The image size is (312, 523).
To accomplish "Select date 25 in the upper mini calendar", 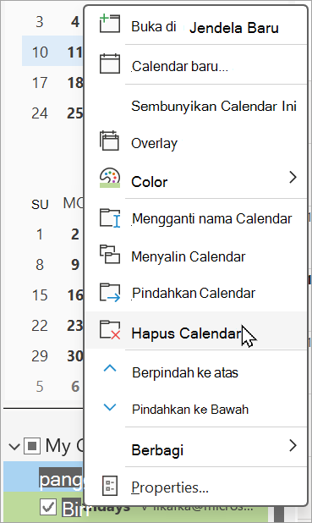I will (x=75, y=113).
